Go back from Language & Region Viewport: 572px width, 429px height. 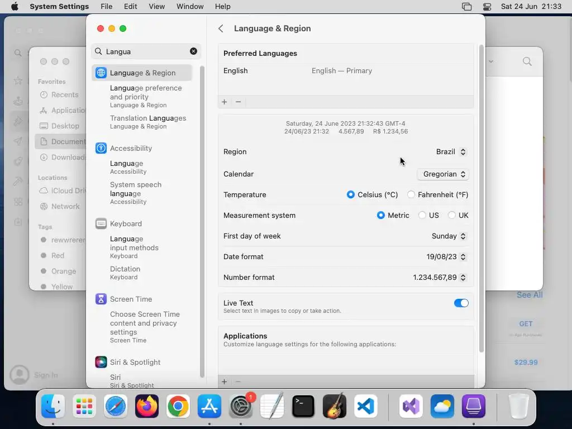(x=221, y=28)
